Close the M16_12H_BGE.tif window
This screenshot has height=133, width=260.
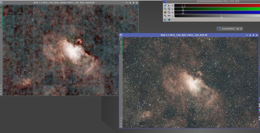pyautogui.click(x=257, y=35)
